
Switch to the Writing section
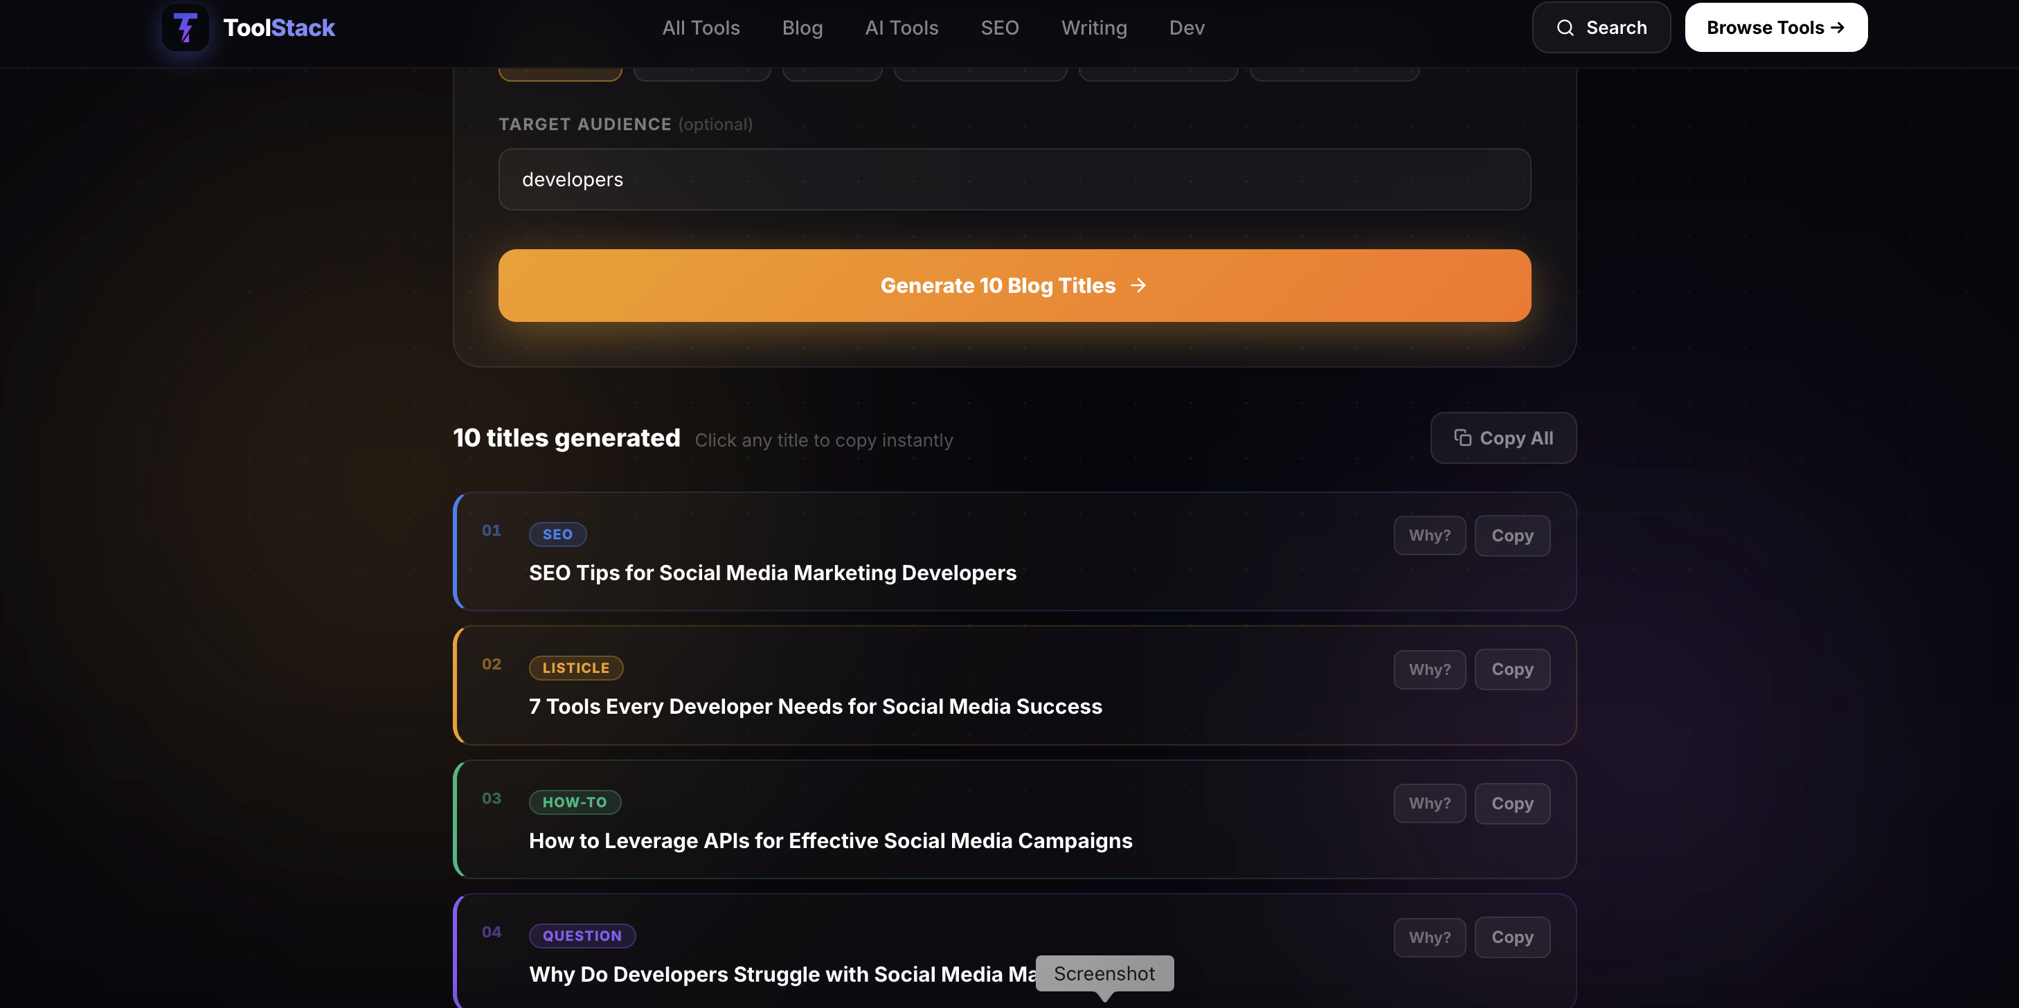[x=1094, y=28]
